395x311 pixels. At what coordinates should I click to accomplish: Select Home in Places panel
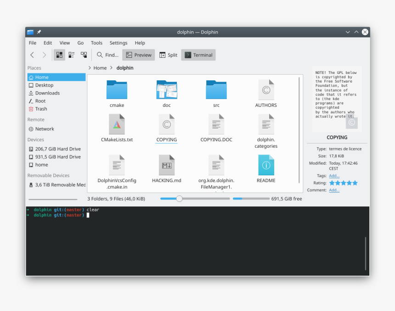click(56, 77)
